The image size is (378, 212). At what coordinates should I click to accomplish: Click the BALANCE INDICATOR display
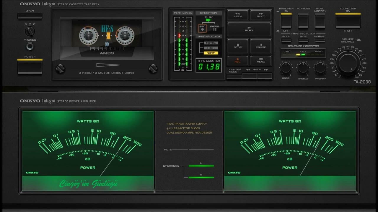[303, 53]
